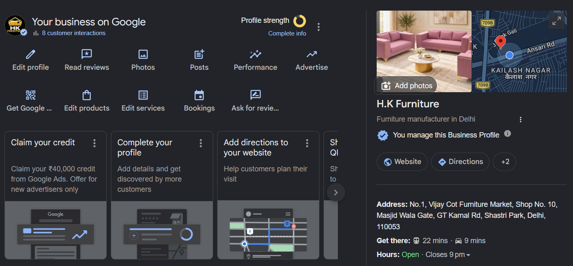Open the options menu beside Profile strength
The image size is (573, 266).
[x=319, y=27]
